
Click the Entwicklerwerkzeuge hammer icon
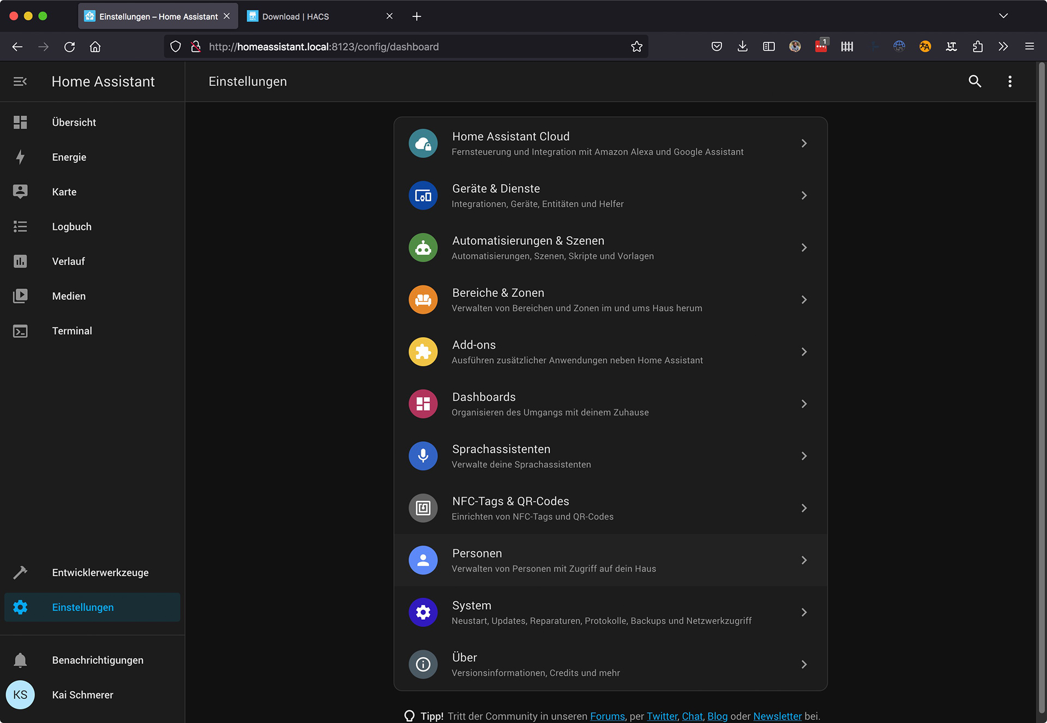[20, 573]
